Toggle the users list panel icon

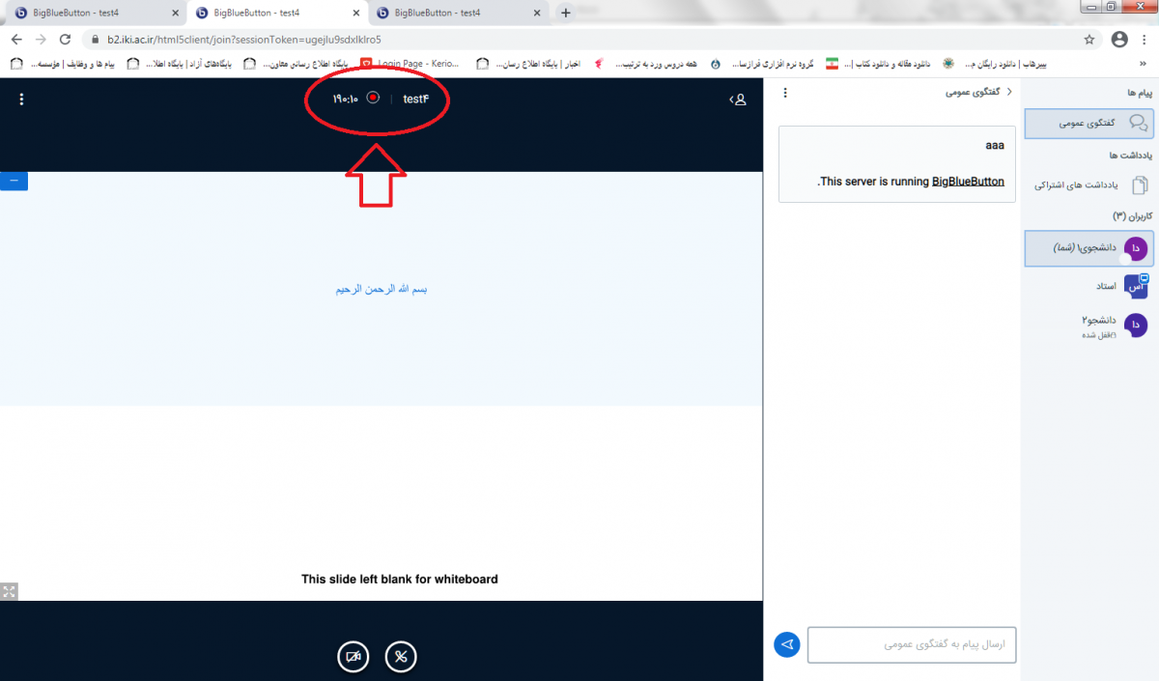[739, 99]
